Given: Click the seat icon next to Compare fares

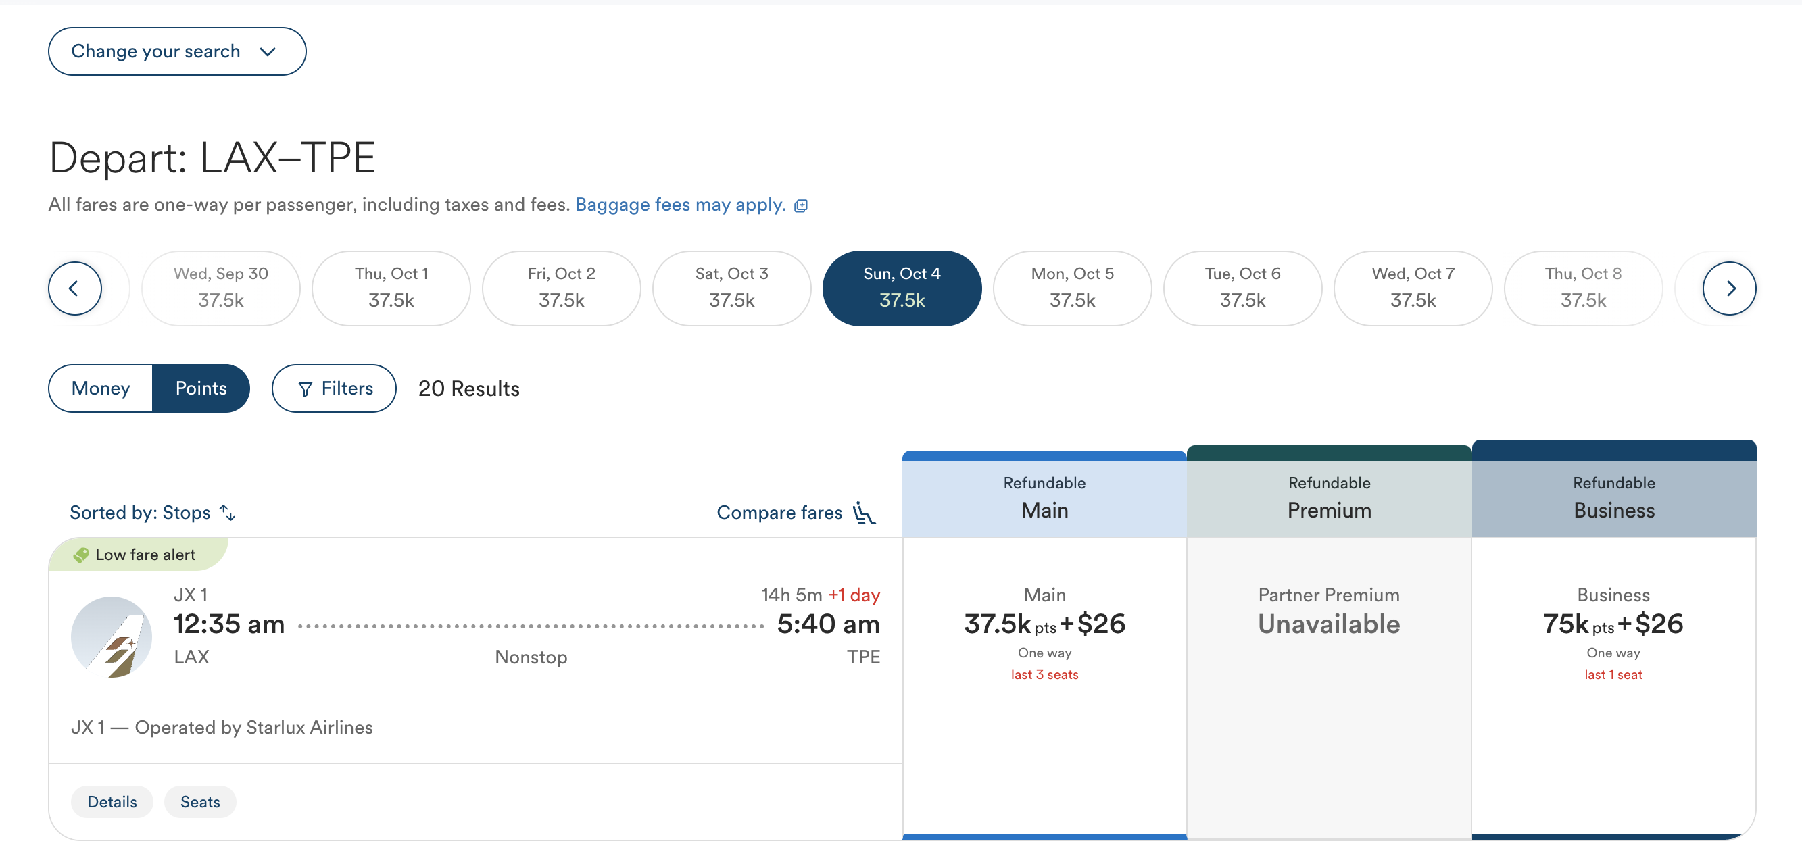Looking at the screenshot, I should coord(864,513).
